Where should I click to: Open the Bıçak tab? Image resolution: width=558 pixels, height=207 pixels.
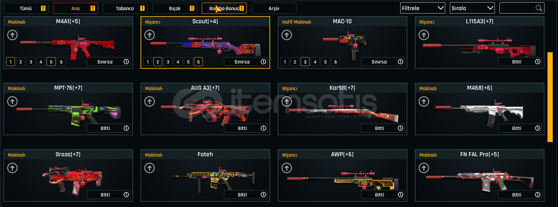pyautogui.click(x=175, y=8)
